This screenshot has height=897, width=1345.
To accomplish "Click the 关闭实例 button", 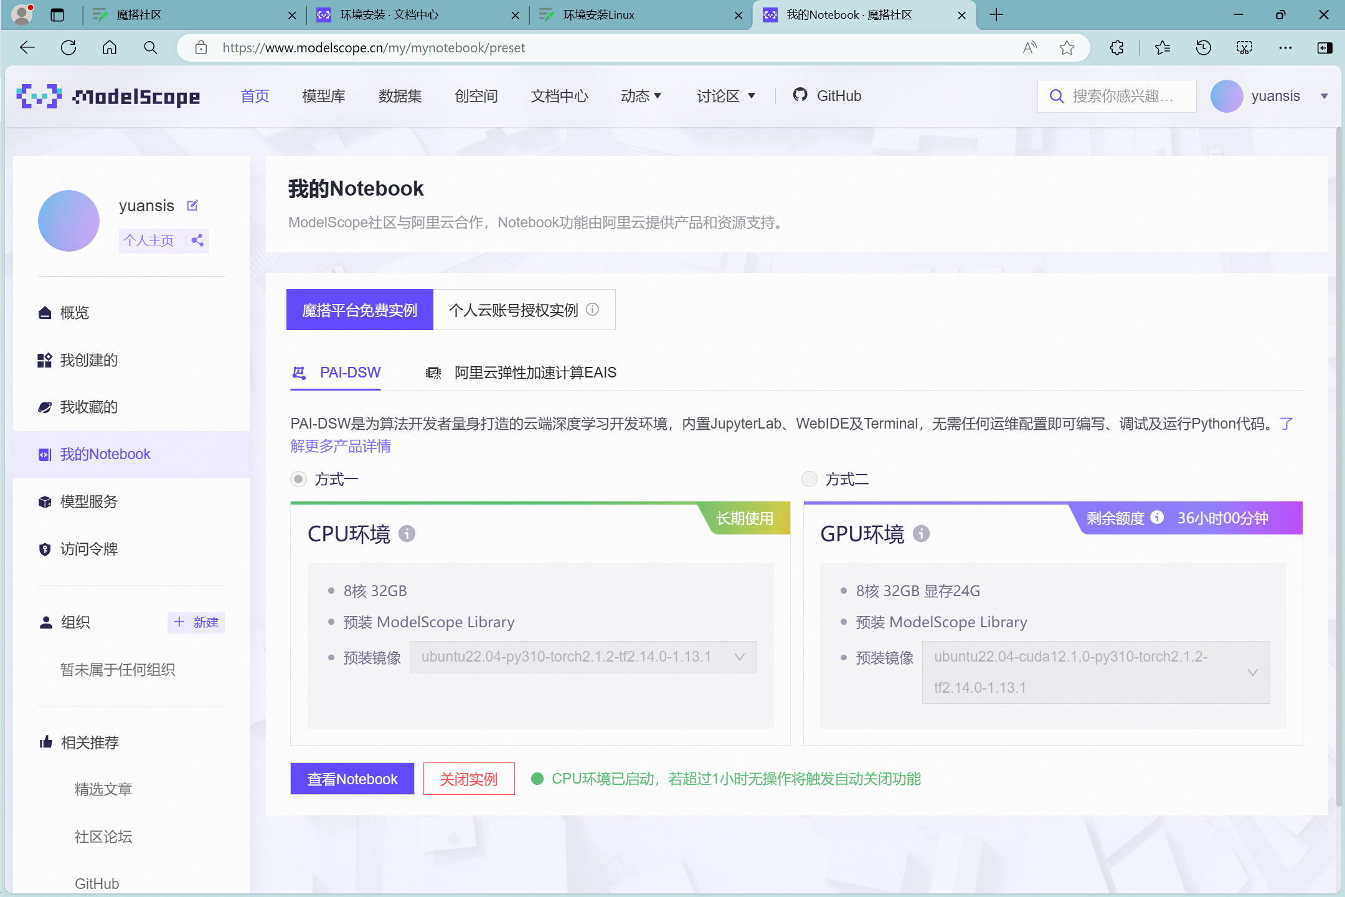I will click(x=469, y=779).
